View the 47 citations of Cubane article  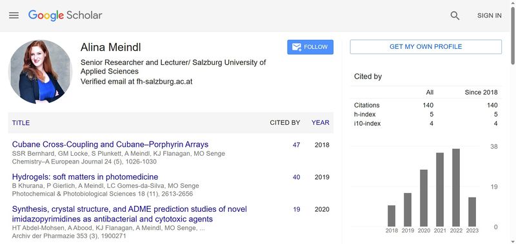[296, 145]
